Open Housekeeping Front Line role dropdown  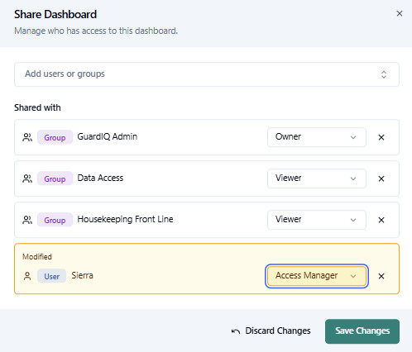[x=317, y=220]
